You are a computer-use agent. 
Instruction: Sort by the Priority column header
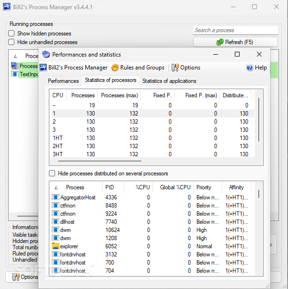(207, 187)
